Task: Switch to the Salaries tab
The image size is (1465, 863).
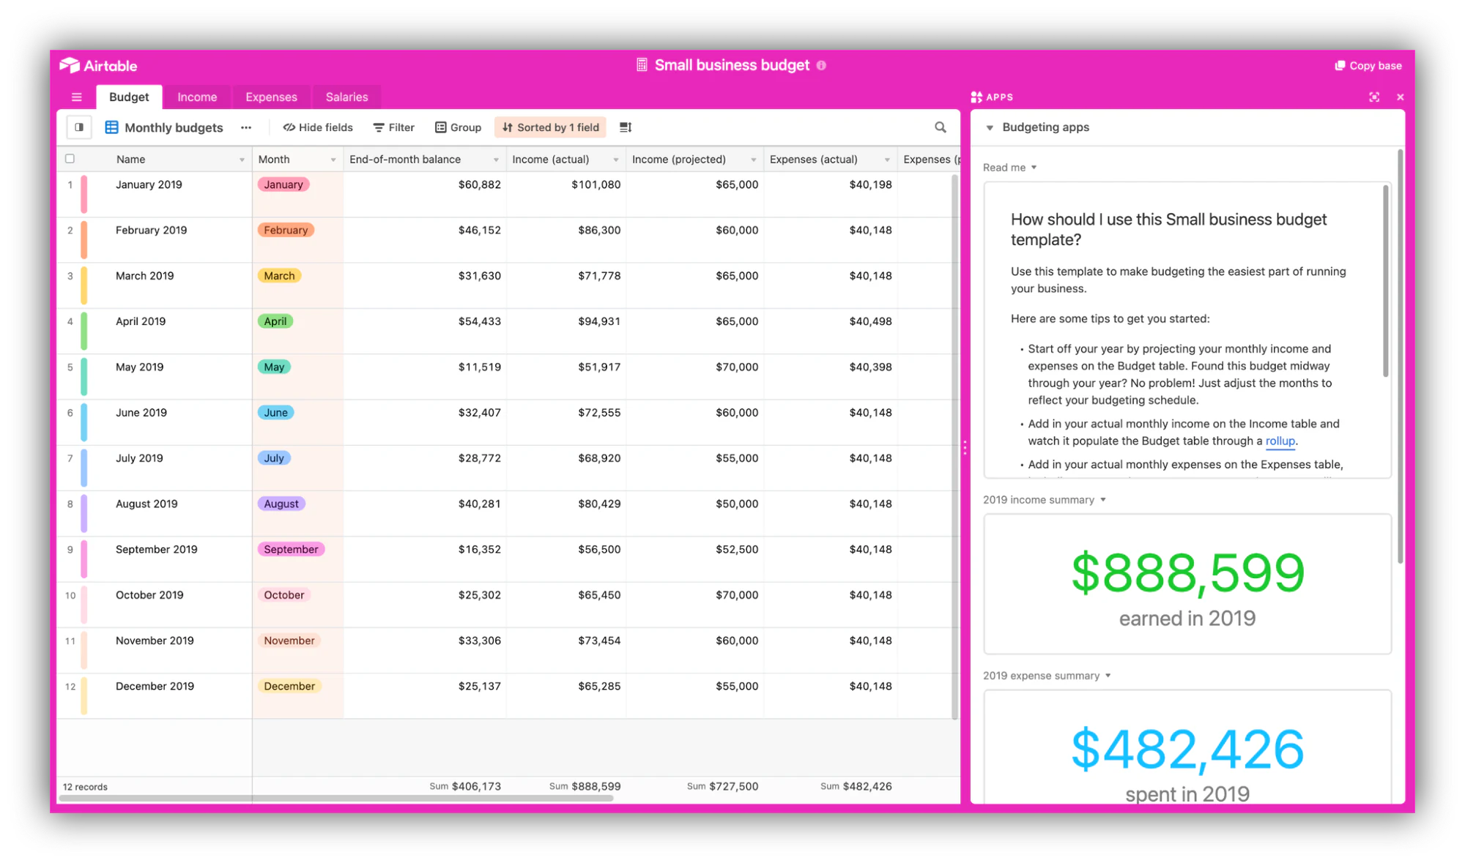Action: 346,97
